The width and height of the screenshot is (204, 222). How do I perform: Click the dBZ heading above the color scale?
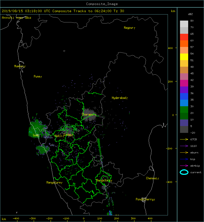(x=190, y=14)
